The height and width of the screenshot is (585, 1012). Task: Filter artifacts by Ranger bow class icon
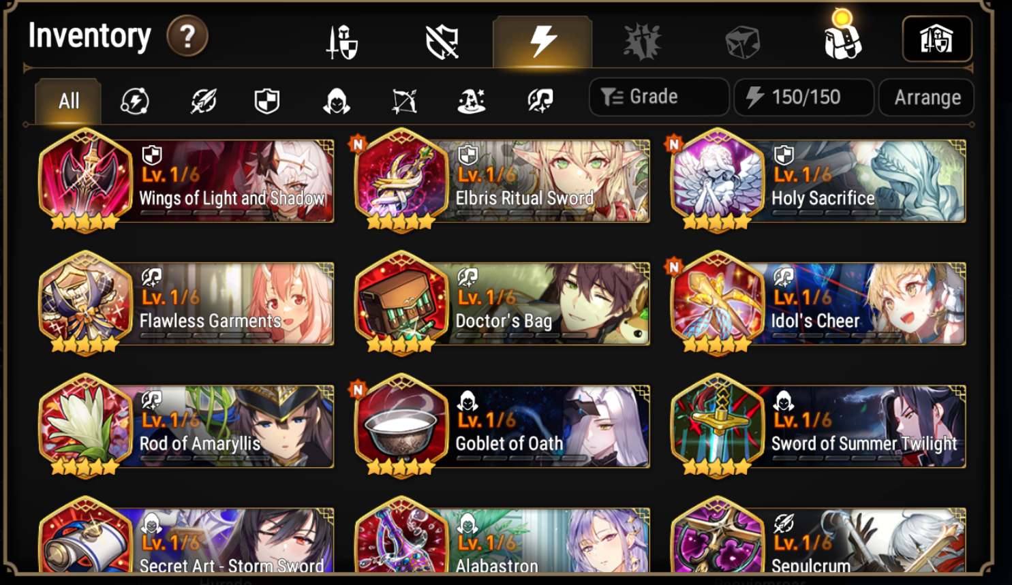coord(404,101)
